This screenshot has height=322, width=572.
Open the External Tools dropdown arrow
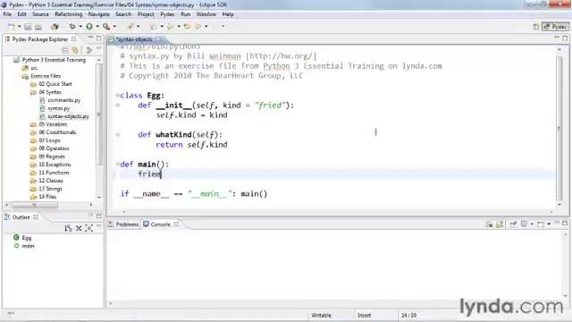coord(115,27)
